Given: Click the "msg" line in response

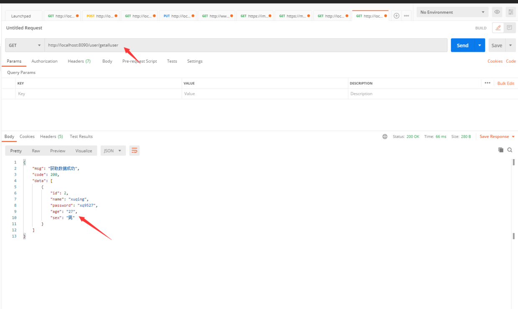Looking at the screenshot, I should (56, 168).
